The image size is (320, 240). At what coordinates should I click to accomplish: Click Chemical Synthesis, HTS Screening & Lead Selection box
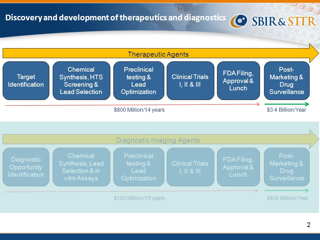[81, 81]
